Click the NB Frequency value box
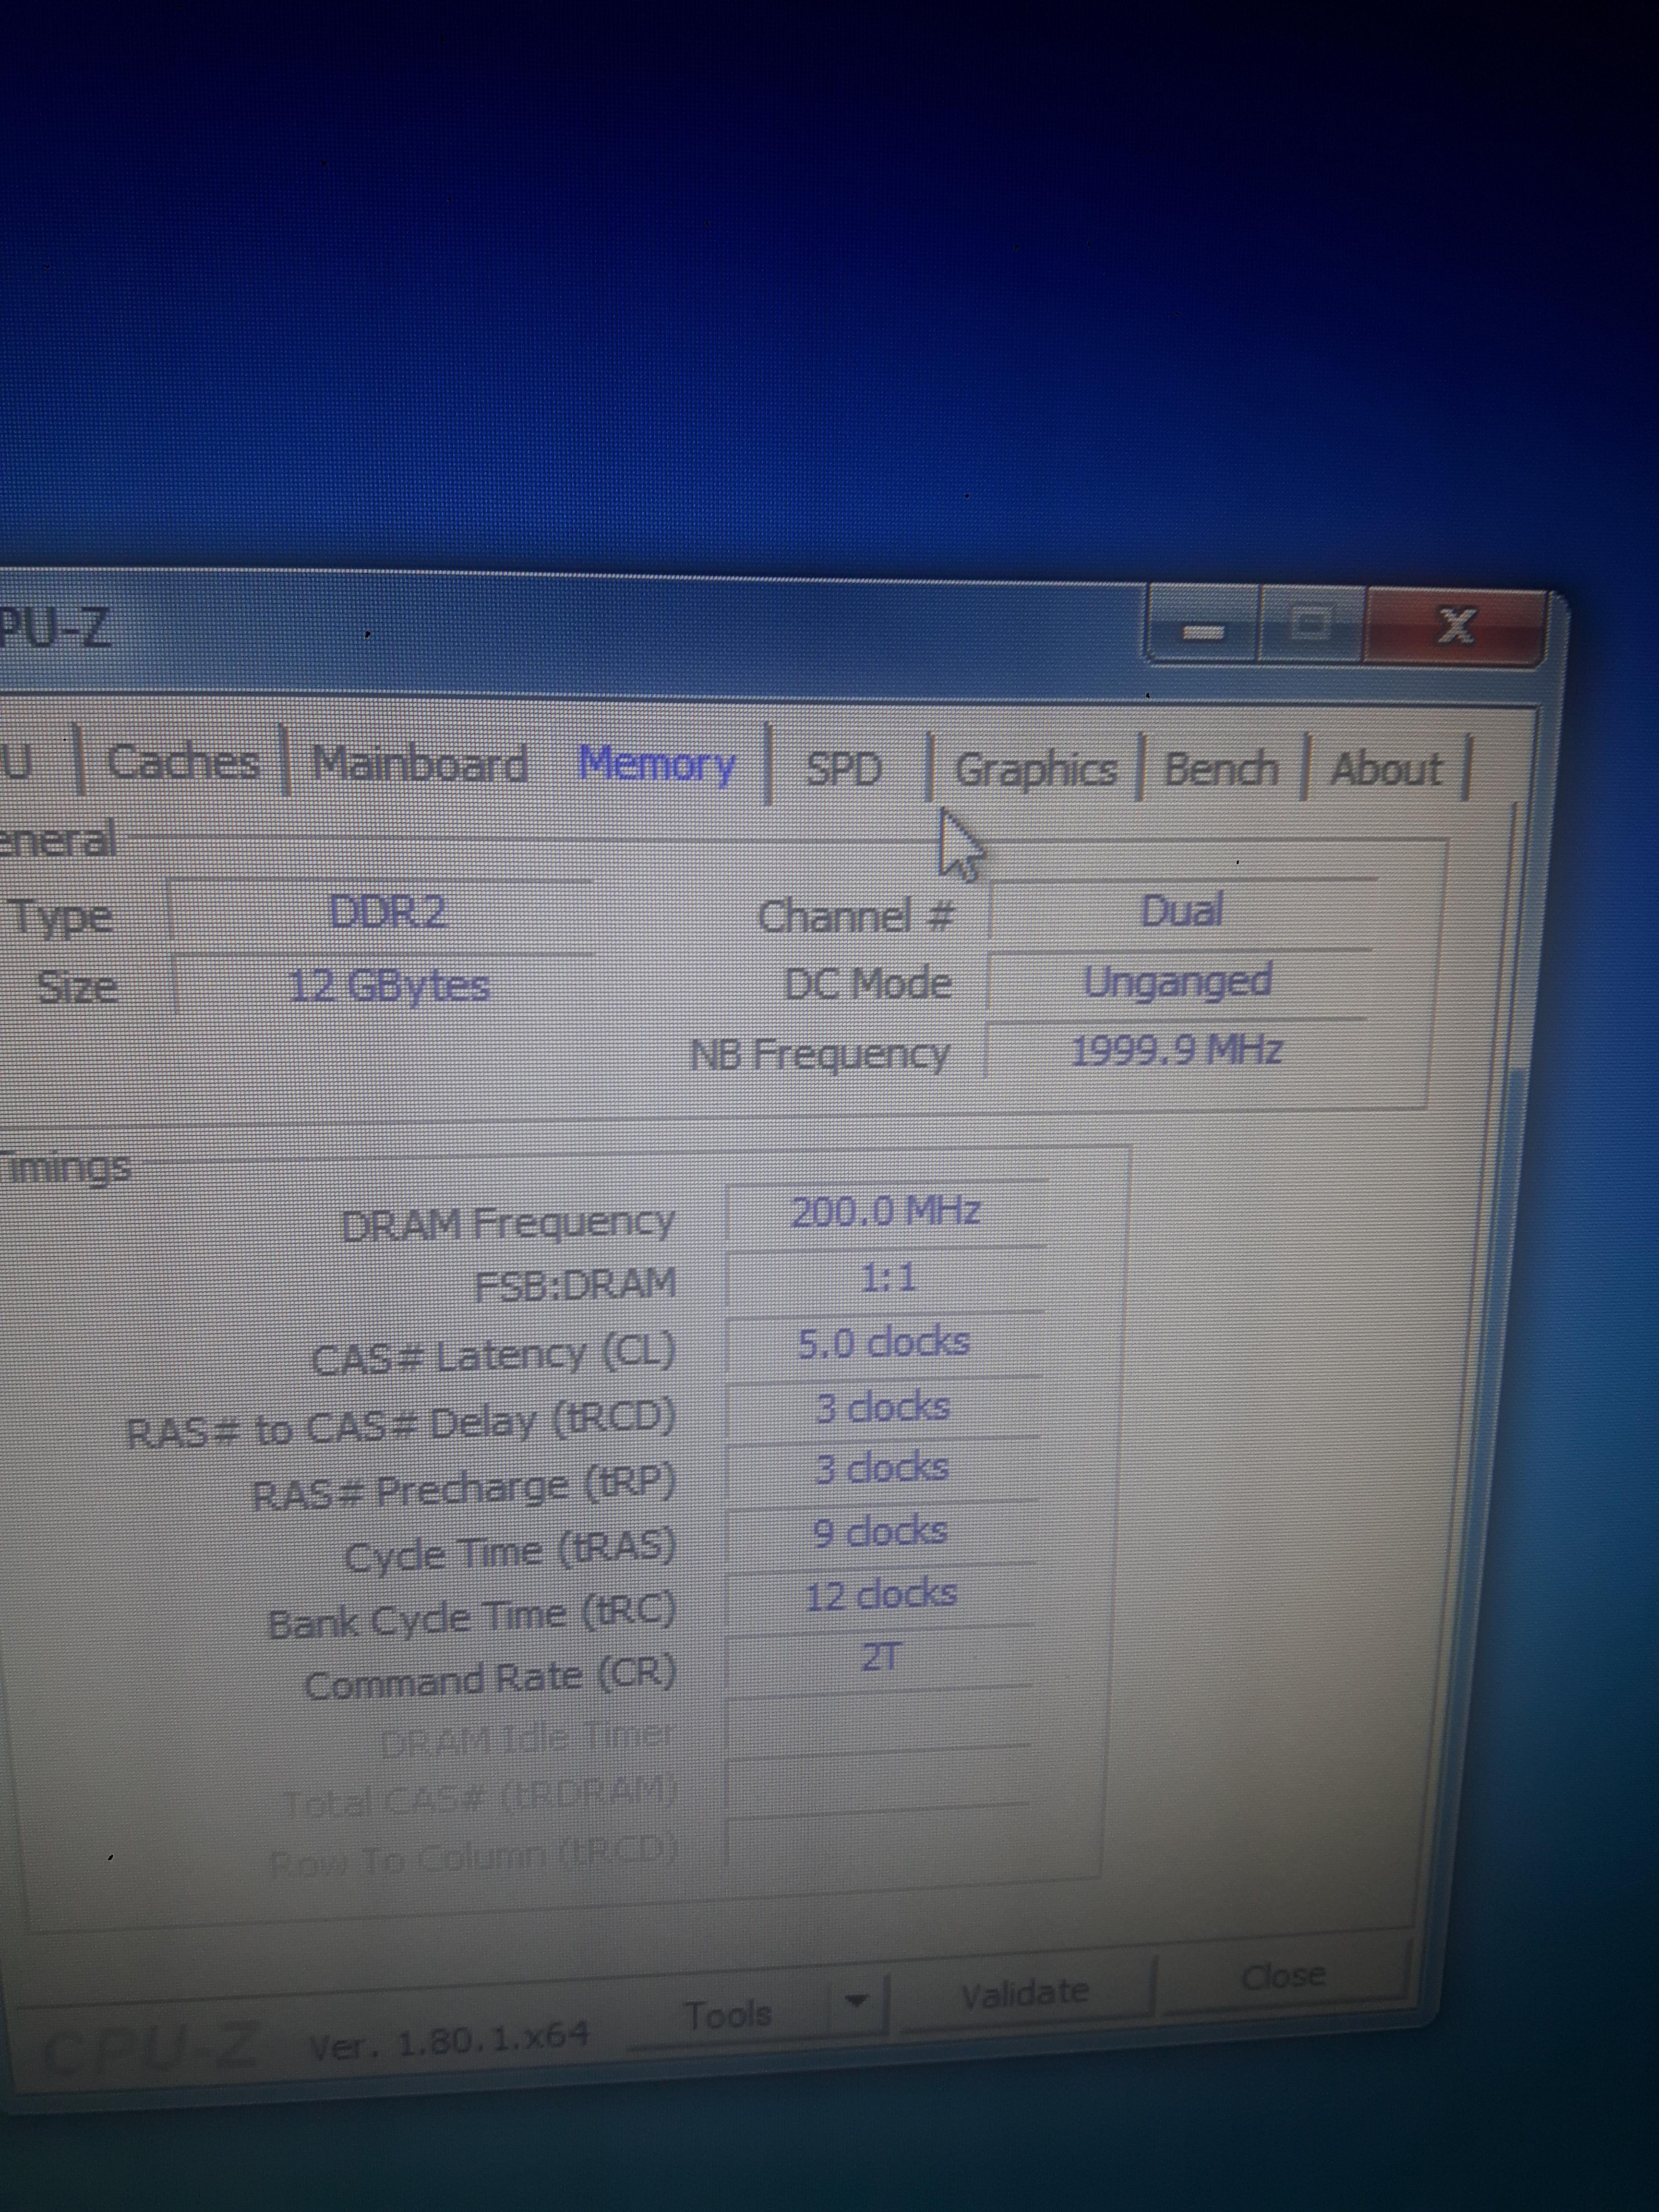 (x=1176, y=1050)
